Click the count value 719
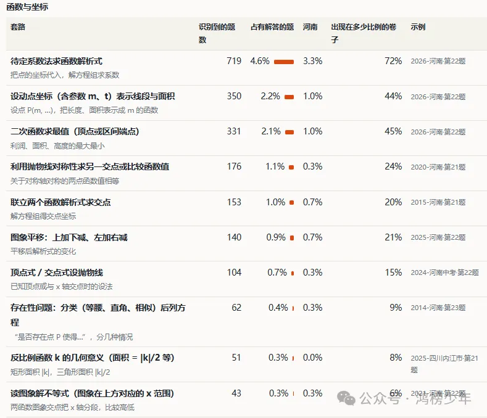Image resolution: width=487 pixels, height=418 pixels. [x=234, y=61]
